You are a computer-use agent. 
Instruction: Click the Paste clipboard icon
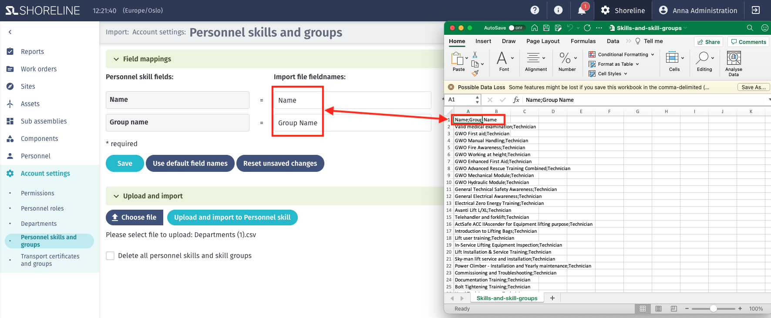[x=457, y=58]
